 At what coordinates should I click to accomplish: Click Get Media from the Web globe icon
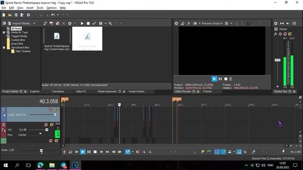(x=57, y=23)
